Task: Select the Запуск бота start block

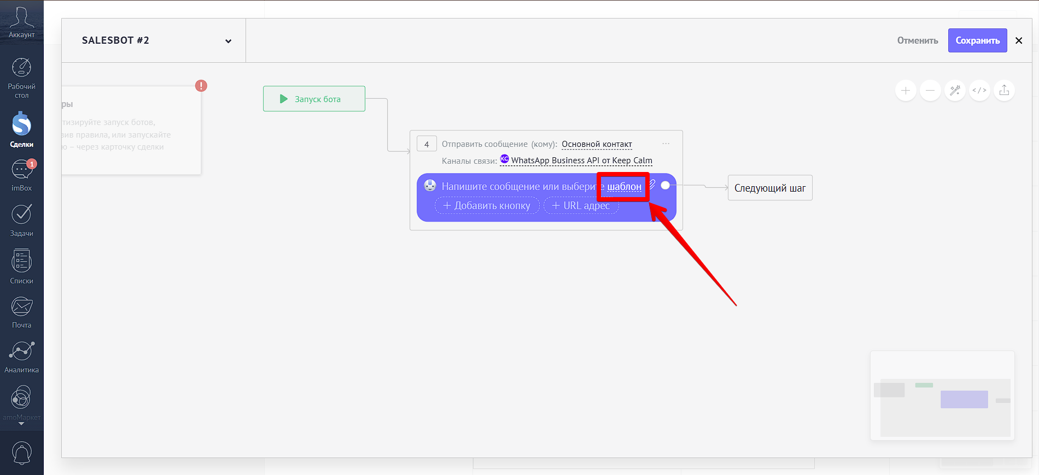Action: [x=314, y=99]
